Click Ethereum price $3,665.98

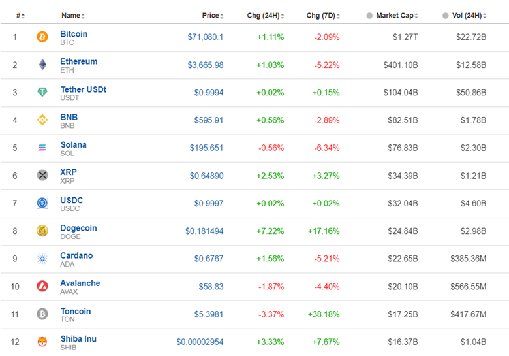tap(206, 65)
